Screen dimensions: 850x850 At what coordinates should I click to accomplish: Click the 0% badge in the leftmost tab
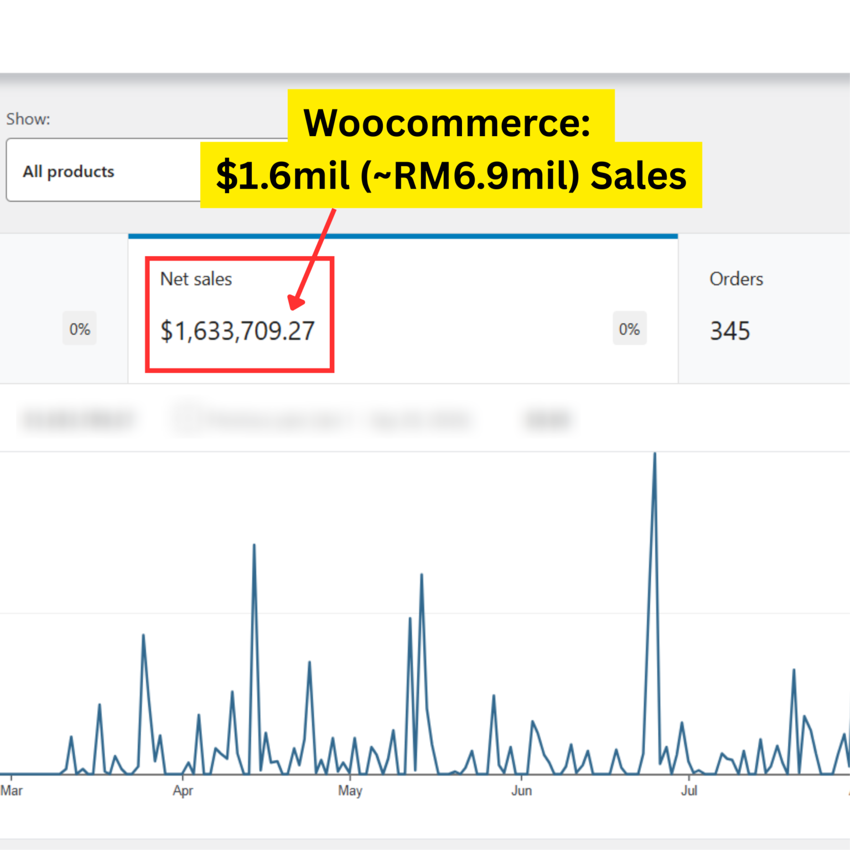click(79, 329)
